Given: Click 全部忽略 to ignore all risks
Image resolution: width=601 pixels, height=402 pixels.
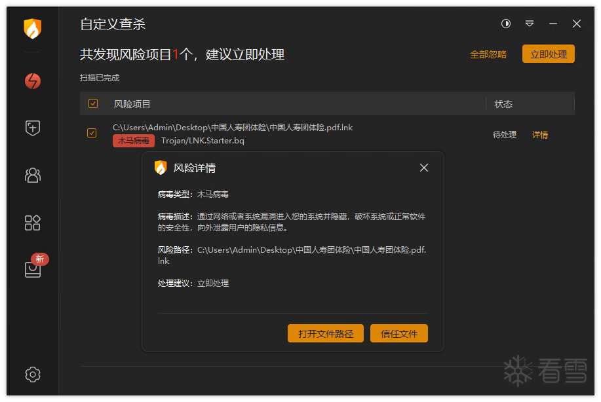Looking at the screenshot, I should click(488, 54).
